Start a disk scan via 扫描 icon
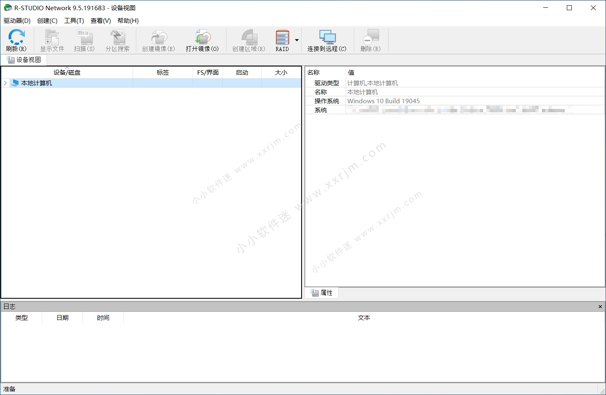Viewport: 606px width, 395px height. pyautogui.click(x=84, y=40)
